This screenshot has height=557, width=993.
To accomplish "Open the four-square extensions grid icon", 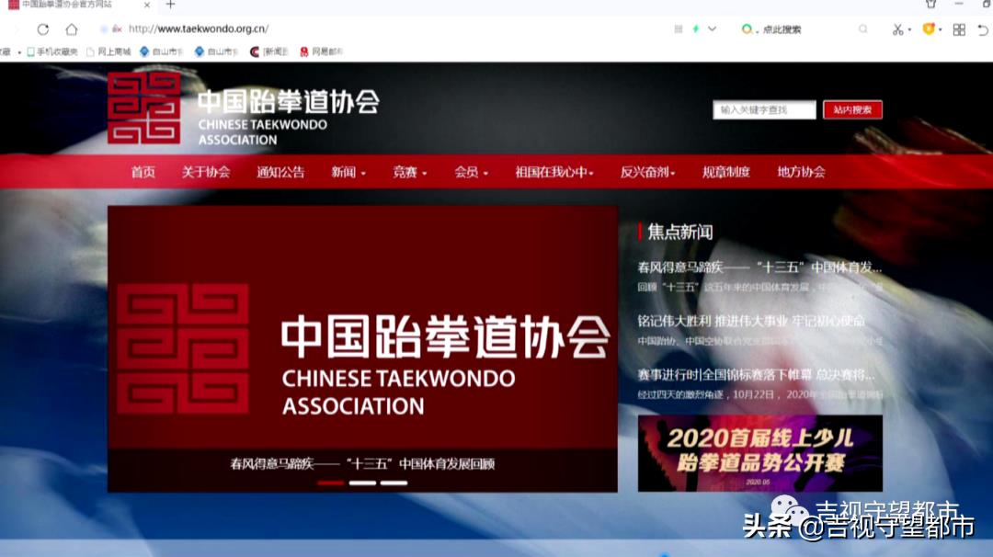I will pyautogui.click(x=959, y=29).
